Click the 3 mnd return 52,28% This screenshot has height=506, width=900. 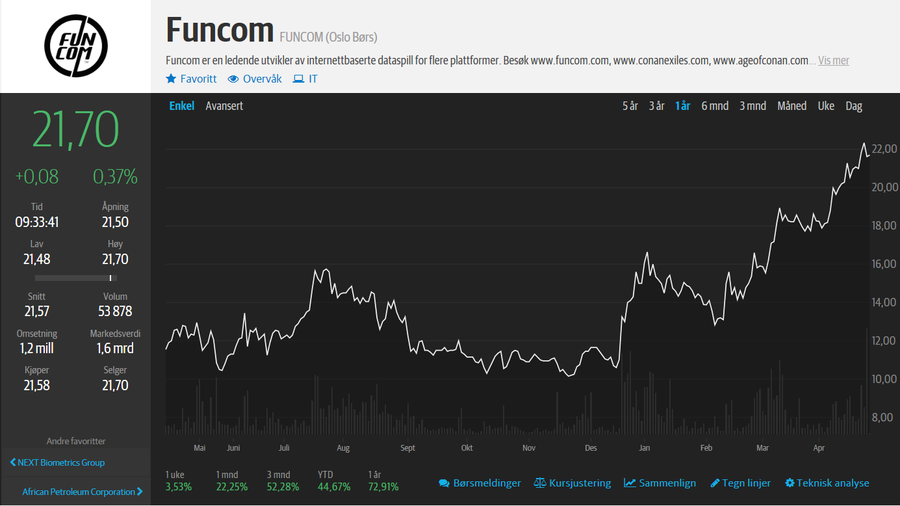(x=283, y=486)
